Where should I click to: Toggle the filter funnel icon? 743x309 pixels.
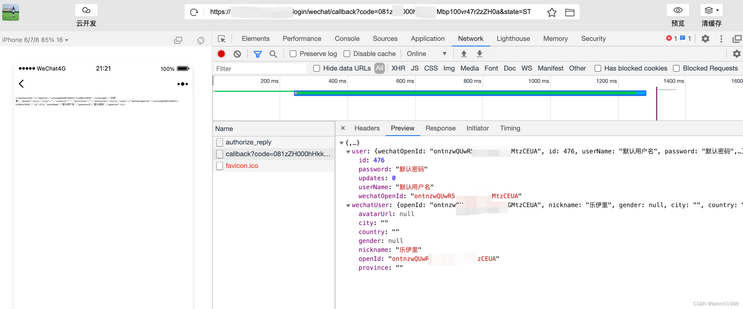257,54
